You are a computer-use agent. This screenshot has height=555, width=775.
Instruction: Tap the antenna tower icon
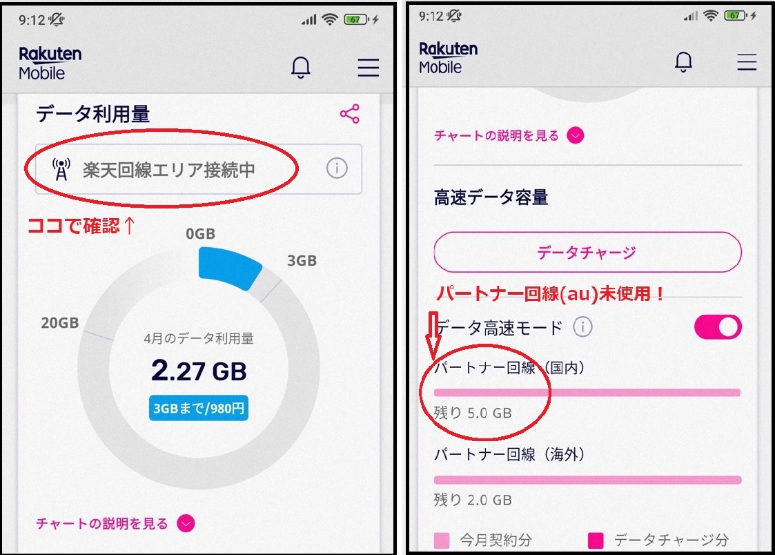pos(61,170)
